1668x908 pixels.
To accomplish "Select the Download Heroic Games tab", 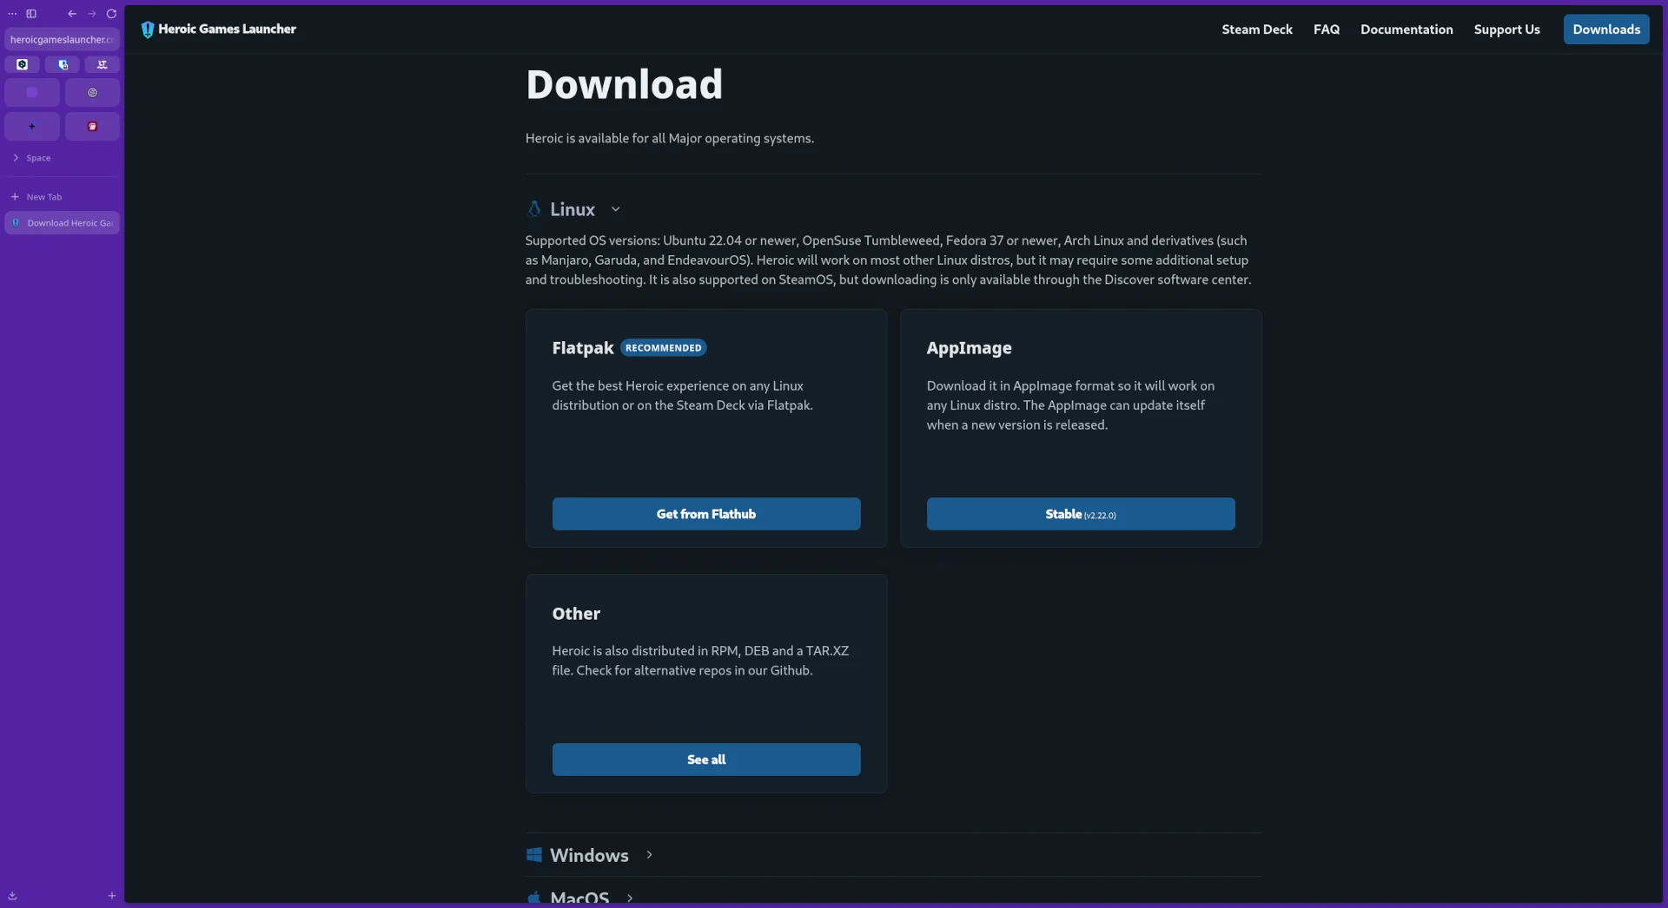I will click(62, 223).
